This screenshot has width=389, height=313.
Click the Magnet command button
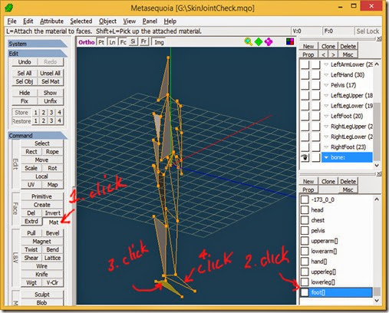tap(41, 241)
